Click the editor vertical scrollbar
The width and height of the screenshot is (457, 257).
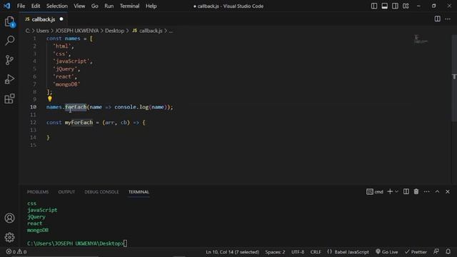tap(454, 79)
